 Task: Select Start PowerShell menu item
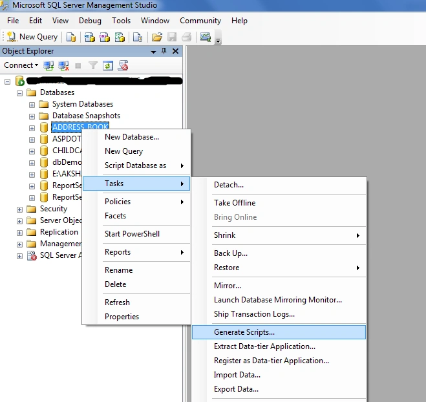pyautogui.click(x=136, y=234)
